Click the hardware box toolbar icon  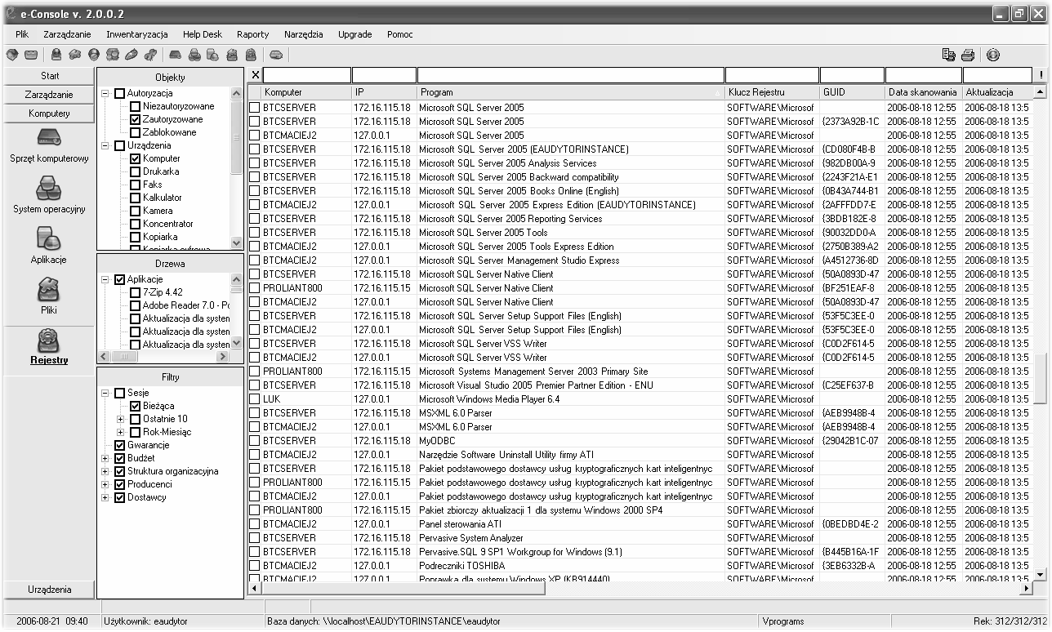tap(176, 56)
